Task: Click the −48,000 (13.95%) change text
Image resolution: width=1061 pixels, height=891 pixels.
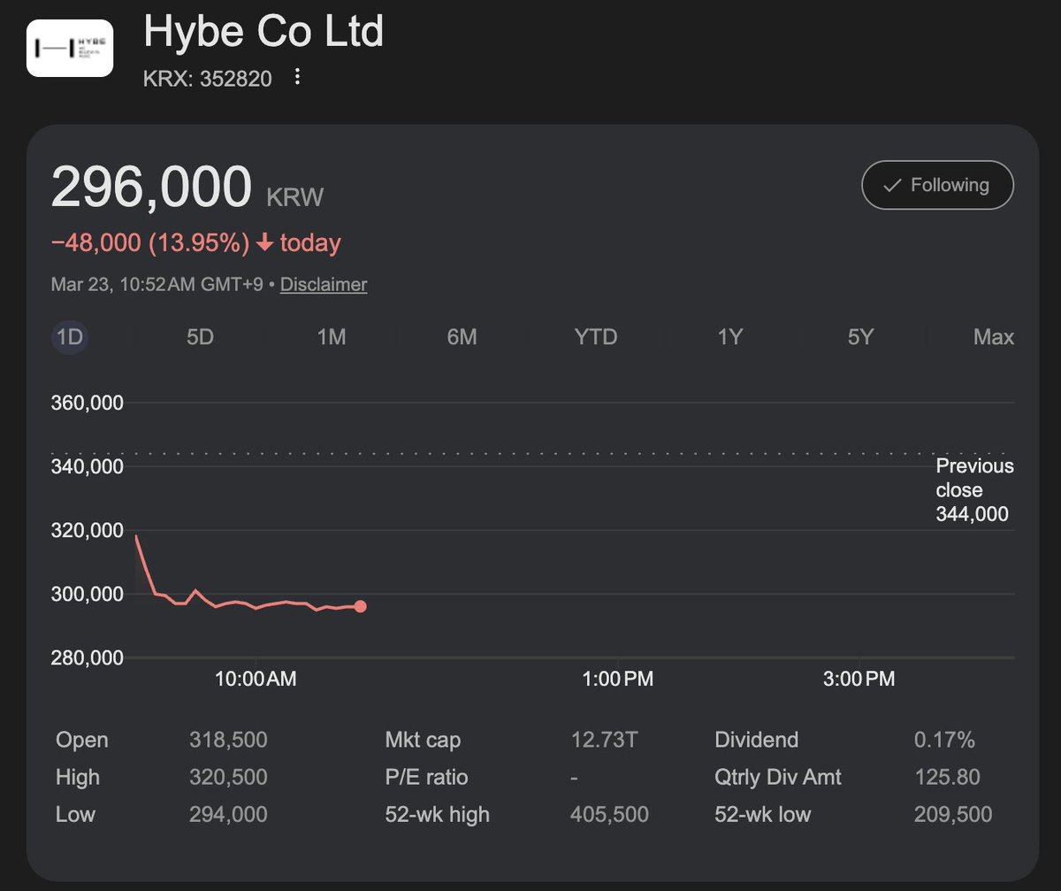Action: tap(150, 243)
